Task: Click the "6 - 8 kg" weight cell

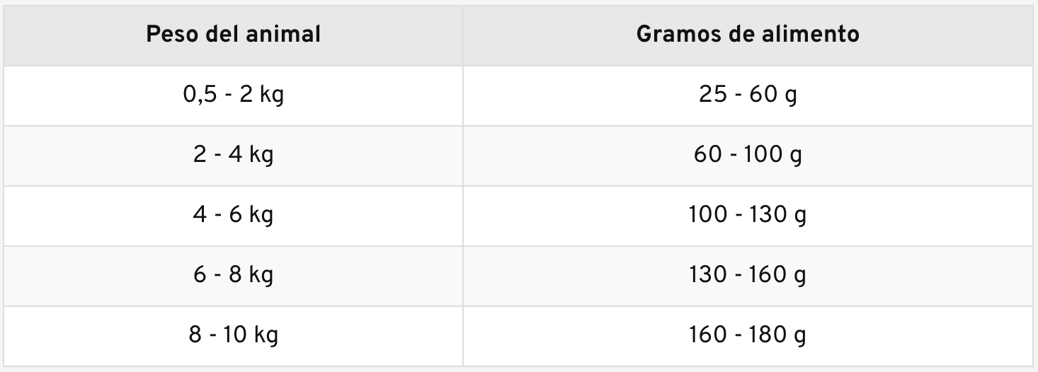Action: coord(233,274)
